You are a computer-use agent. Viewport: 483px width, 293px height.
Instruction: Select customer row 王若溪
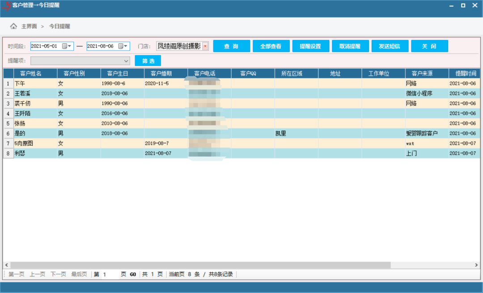click(x=241, y=93)
